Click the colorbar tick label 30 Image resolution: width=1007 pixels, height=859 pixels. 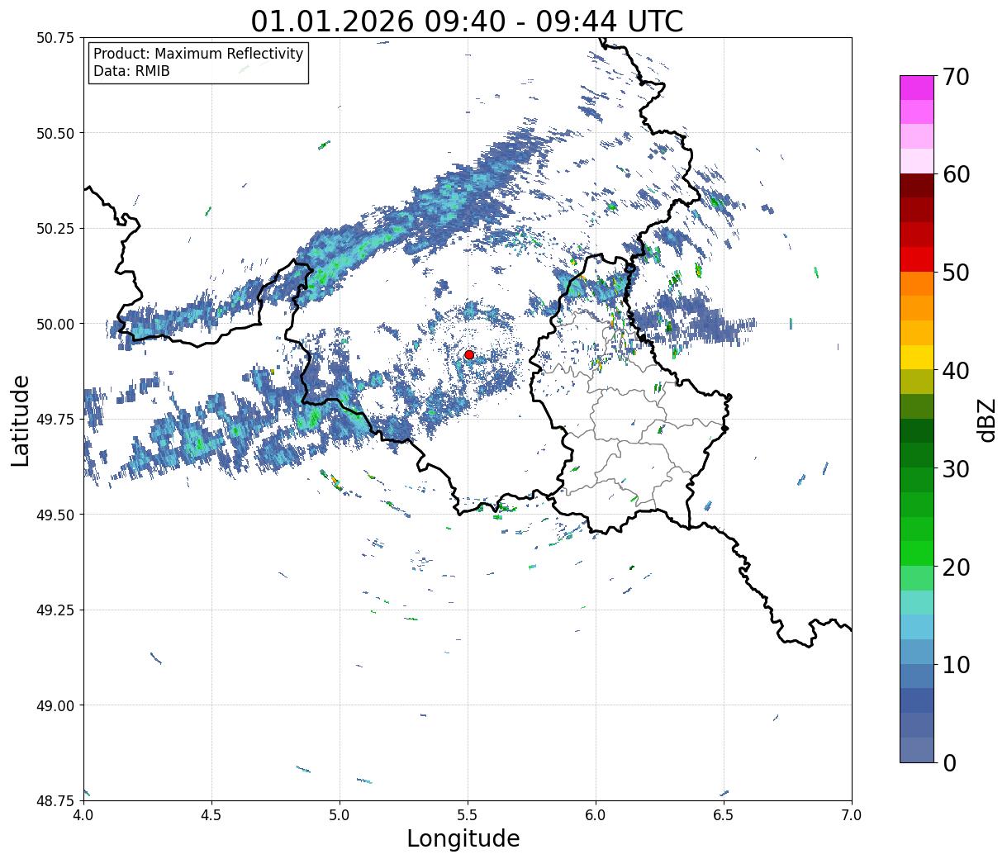[x=957, y=468]
